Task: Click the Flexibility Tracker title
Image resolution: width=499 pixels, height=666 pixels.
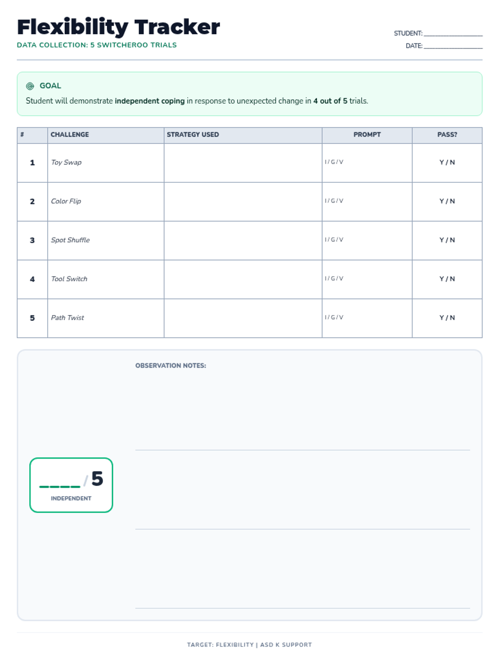Action: 119,27
